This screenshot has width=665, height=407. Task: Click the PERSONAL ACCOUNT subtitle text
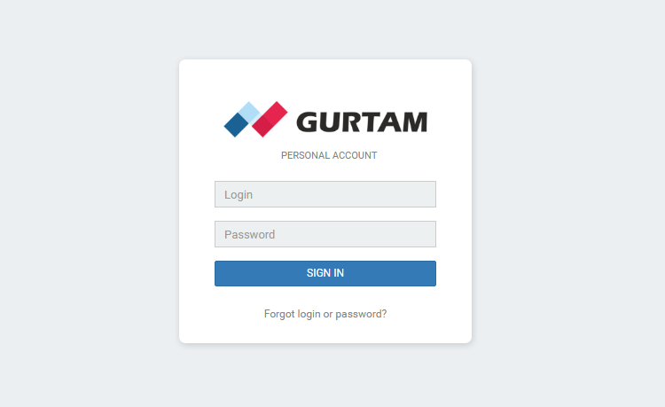[x=329, y=155]
